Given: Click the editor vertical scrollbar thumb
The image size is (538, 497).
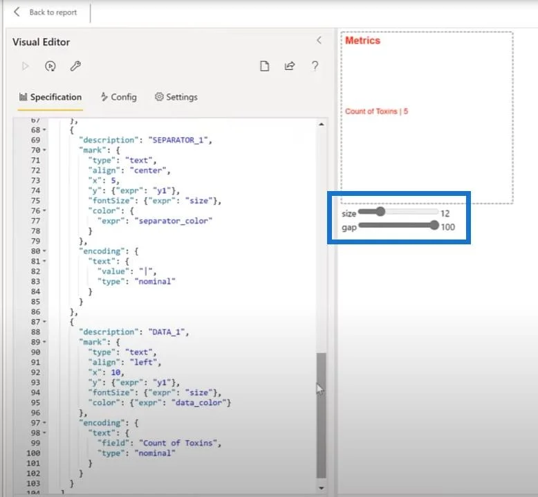Looking at the screenshot, I should click(321, 415).
